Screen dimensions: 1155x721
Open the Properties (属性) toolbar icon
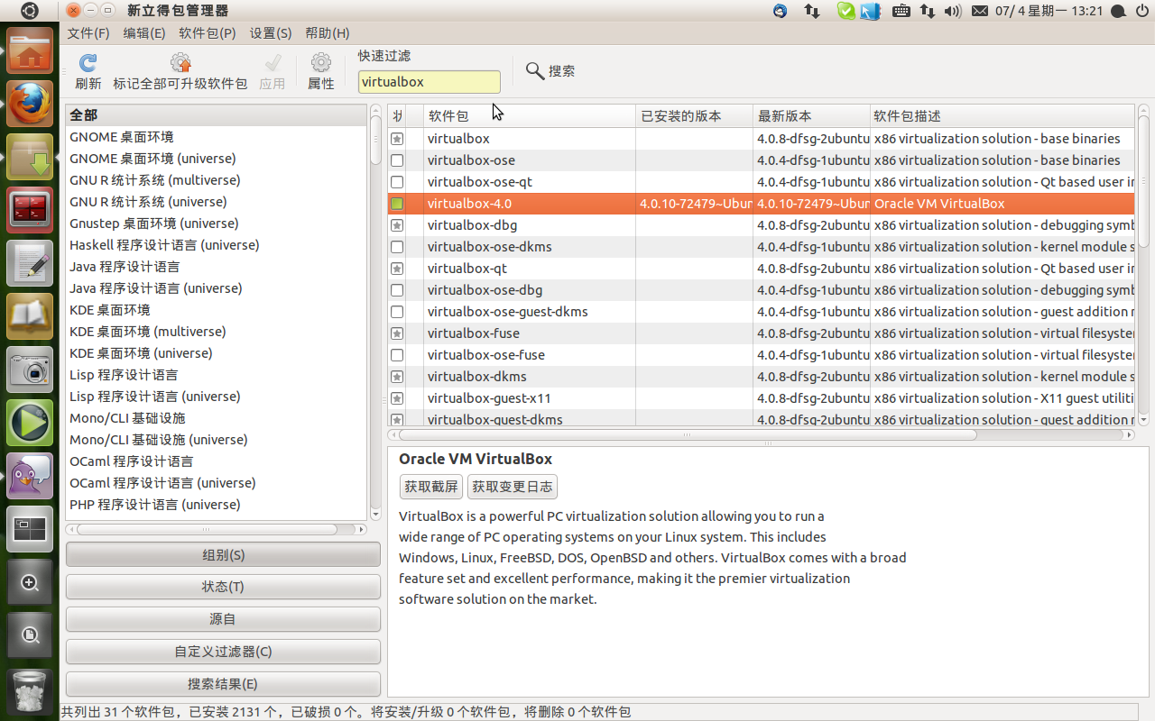[x=320, y=63]
